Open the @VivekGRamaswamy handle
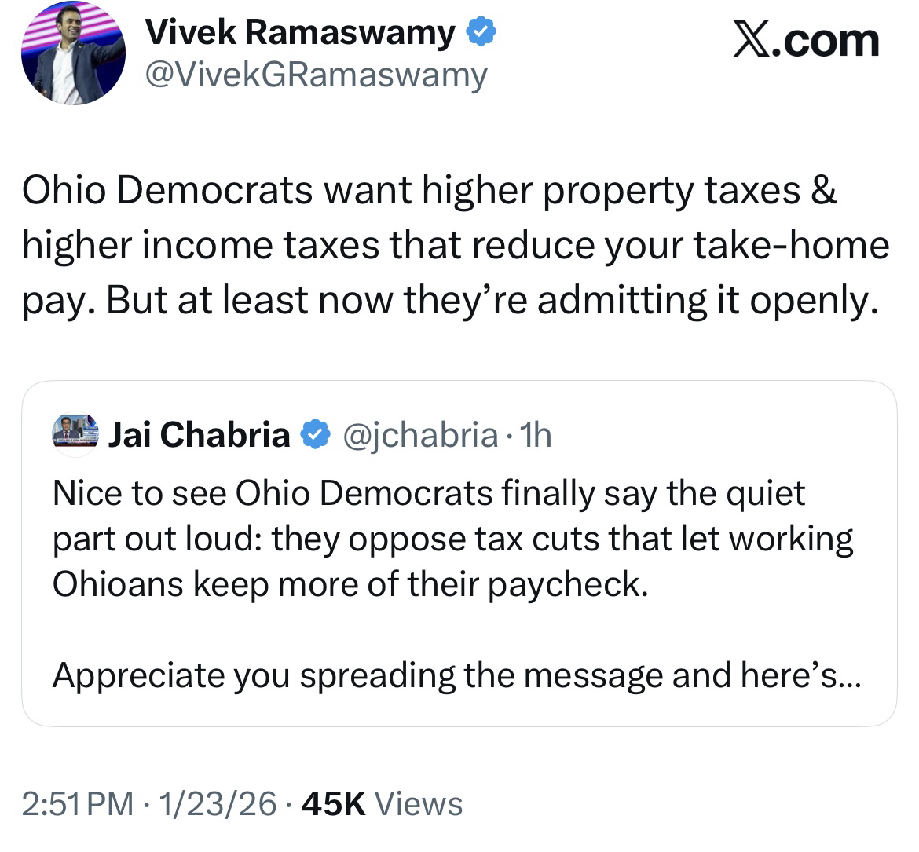919x852 pixels. (x=317, y=75)
